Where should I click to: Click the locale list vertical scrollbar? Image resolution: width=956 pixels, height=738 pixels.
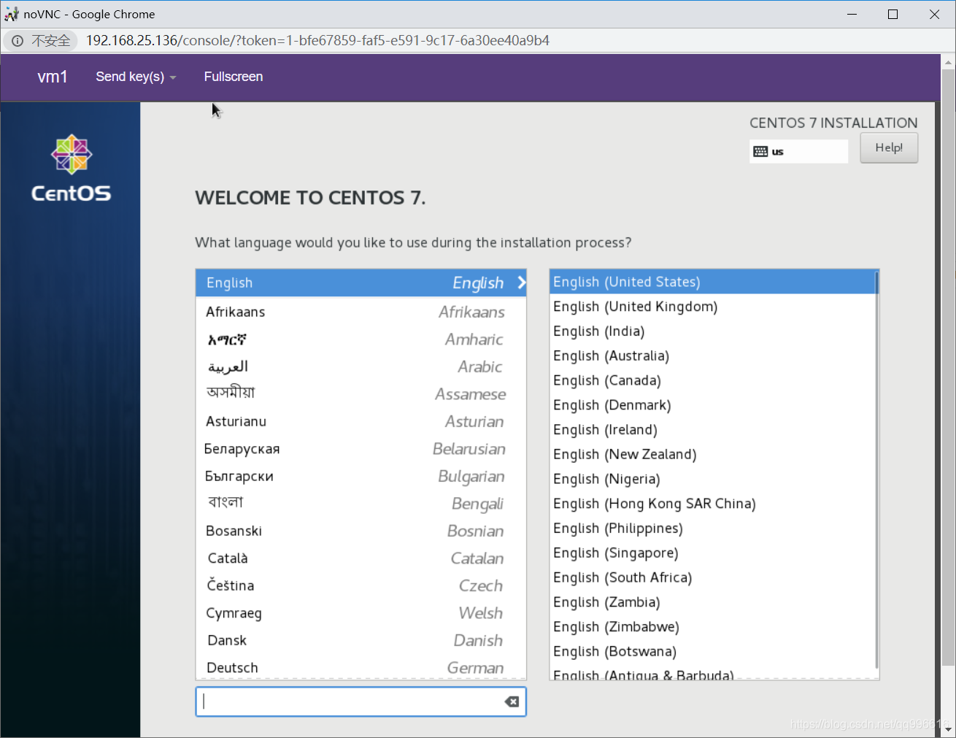(876, 471)
